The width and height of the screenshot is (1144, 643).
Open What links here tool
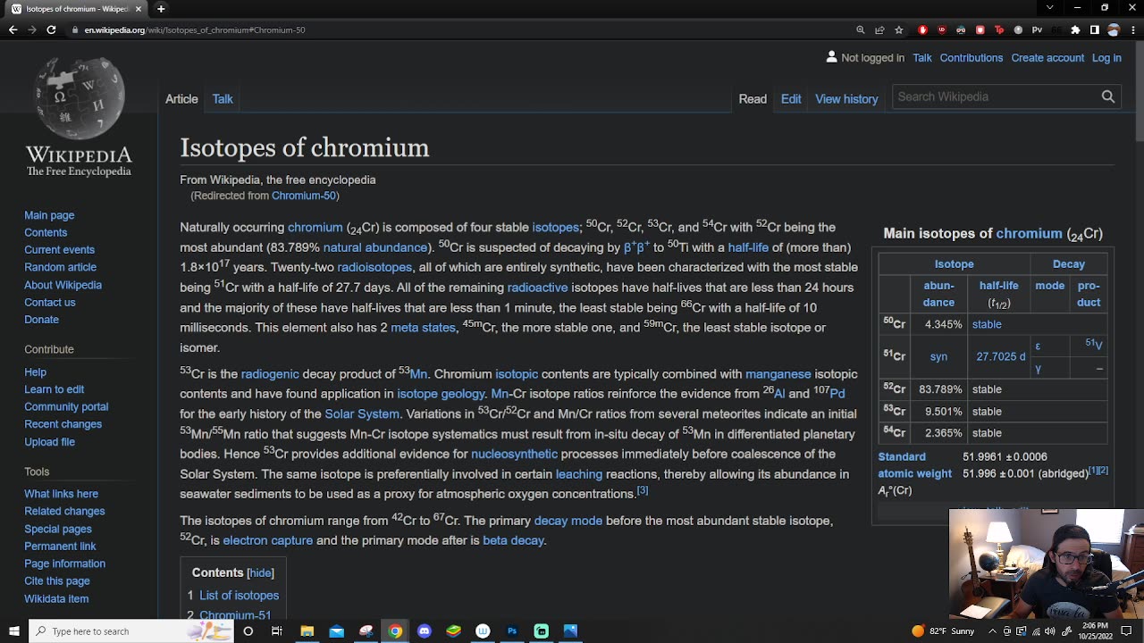(61, 494)
